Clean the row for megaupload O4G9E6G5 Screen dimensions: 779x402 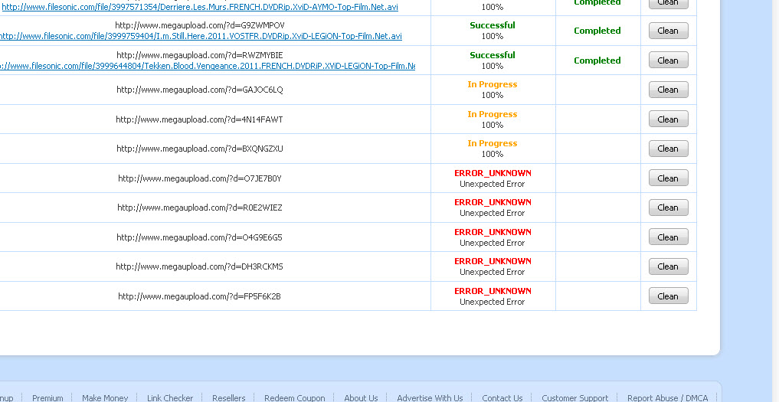668,237
